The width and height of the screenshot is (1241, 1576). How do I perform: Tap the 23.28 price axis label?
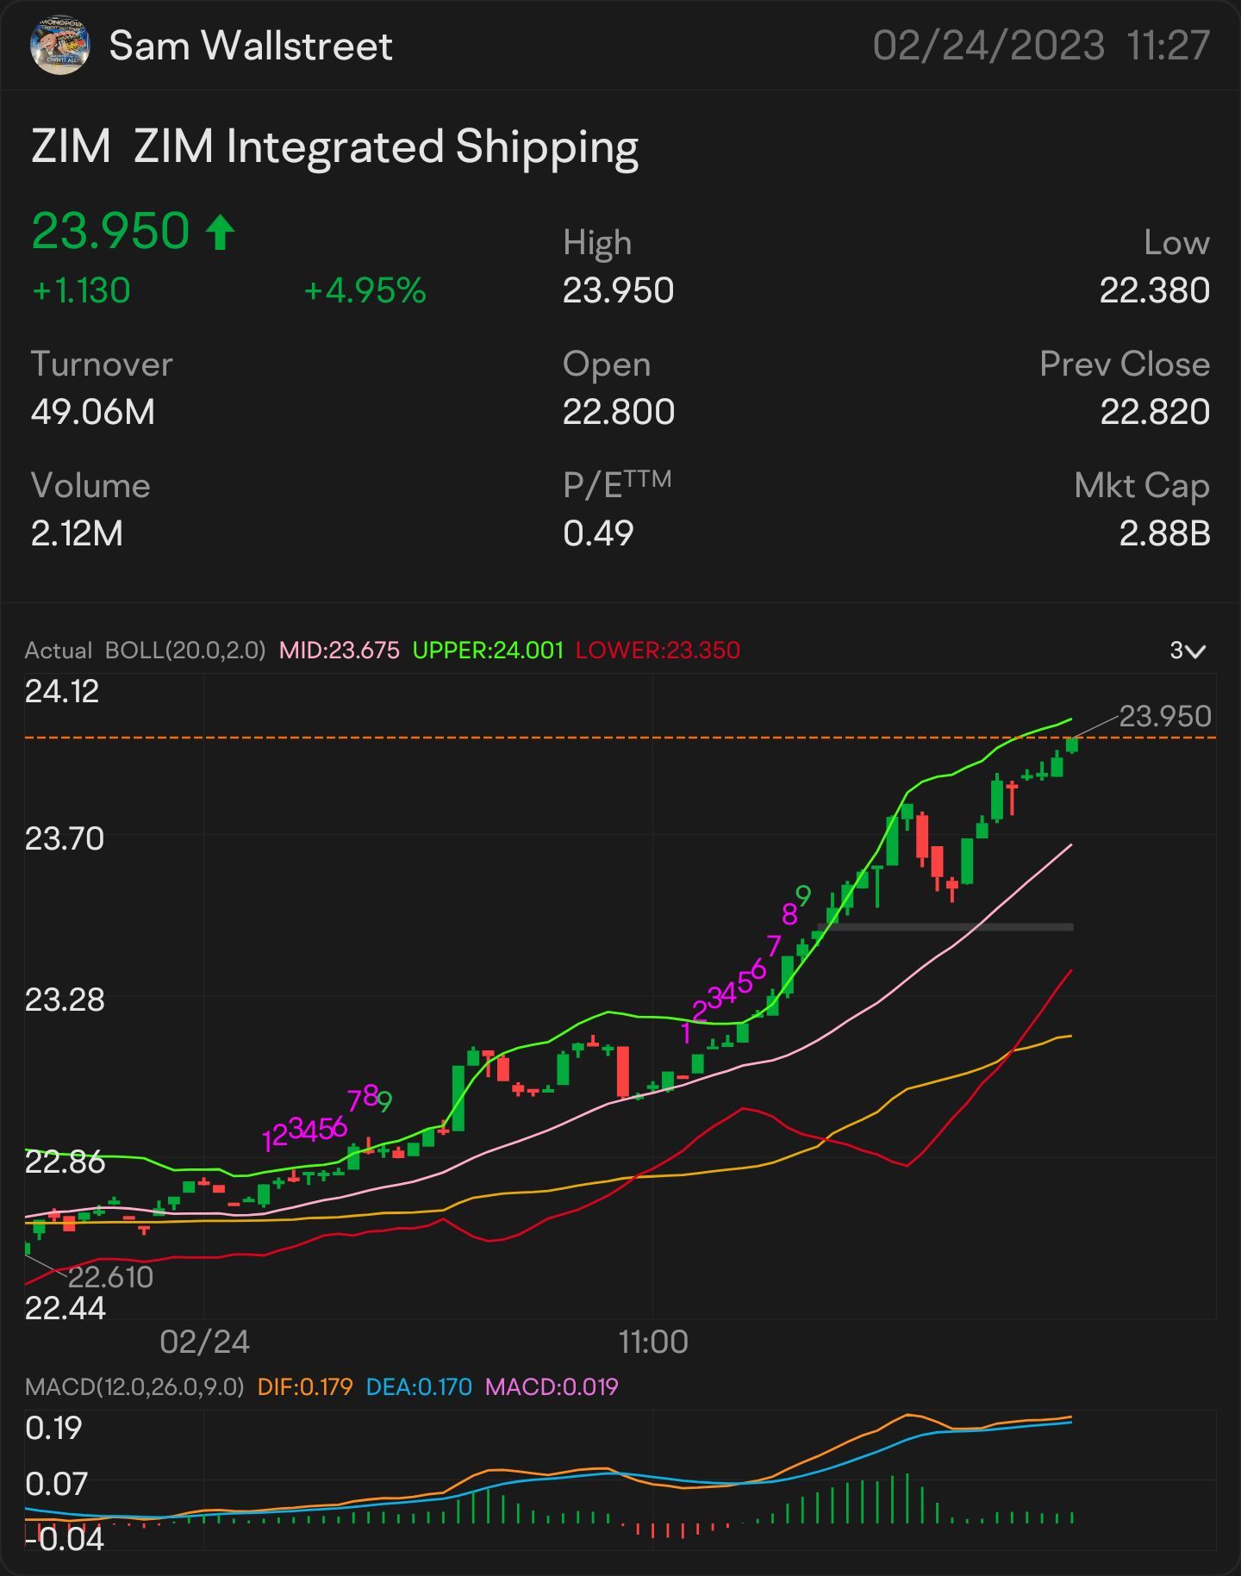pos(65,1000)
